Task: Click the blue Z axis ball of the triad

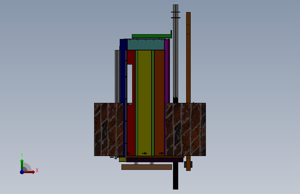Action: pyautogui.click(x=22, y=172)
